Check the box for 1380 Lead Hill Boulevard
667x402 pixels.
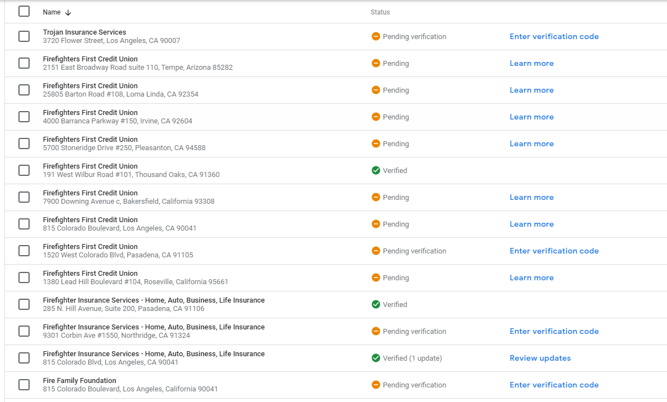[24, 277]
